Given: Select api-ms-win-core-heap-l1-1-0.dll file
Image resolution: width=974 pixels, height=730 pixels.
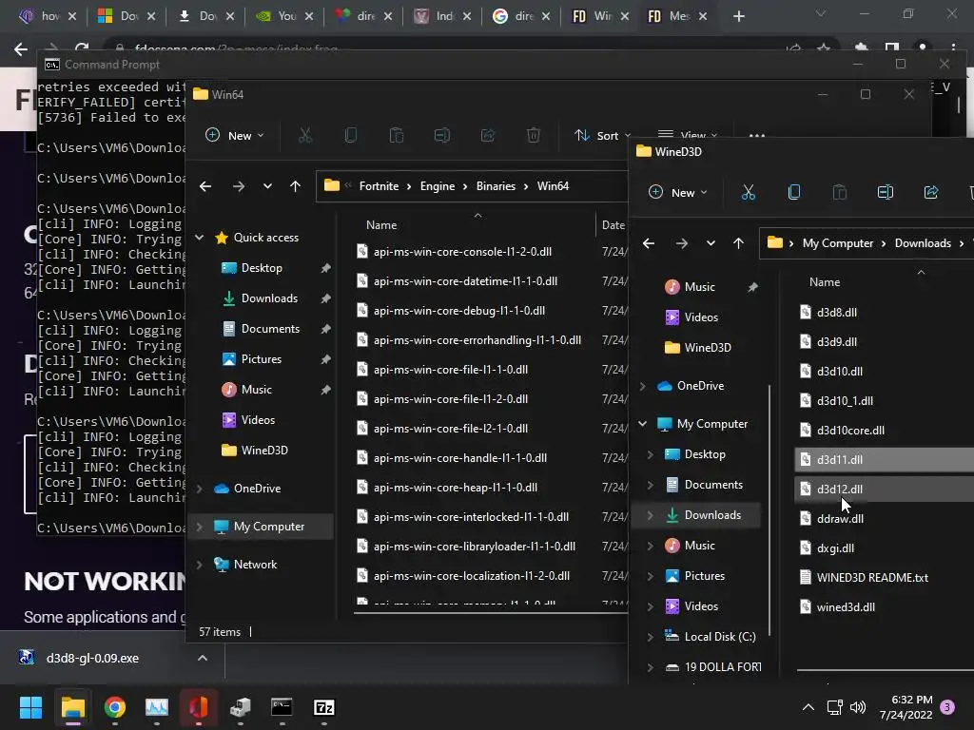Looking at the screenshot, I should pyautogui.click(x=456, y=488).
